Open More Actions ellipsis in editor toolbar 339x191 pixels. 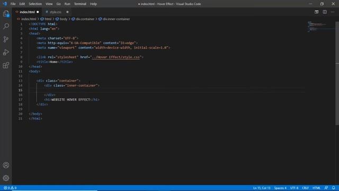point(333,12)
